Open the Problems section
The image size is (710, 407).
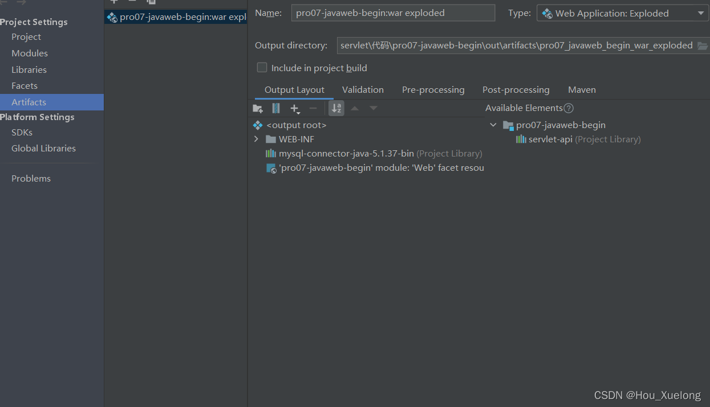[x=31, y=178]
